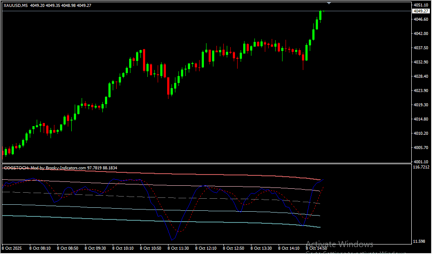The height and width of the screenshot is (254, 432).
Task: Click the XAUUSD,M5 symbol label
Action: [16, 6]
